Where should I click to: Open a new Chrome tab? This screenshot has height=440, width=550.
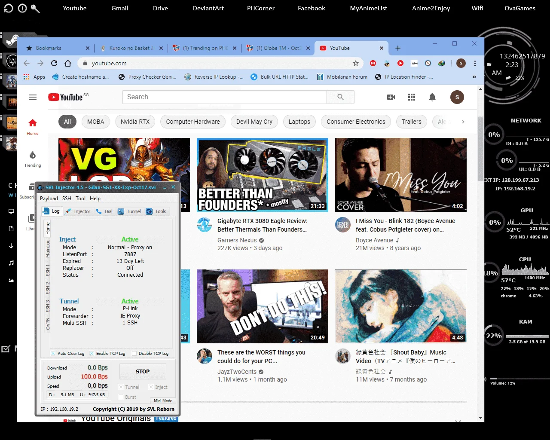pos(398,48)
